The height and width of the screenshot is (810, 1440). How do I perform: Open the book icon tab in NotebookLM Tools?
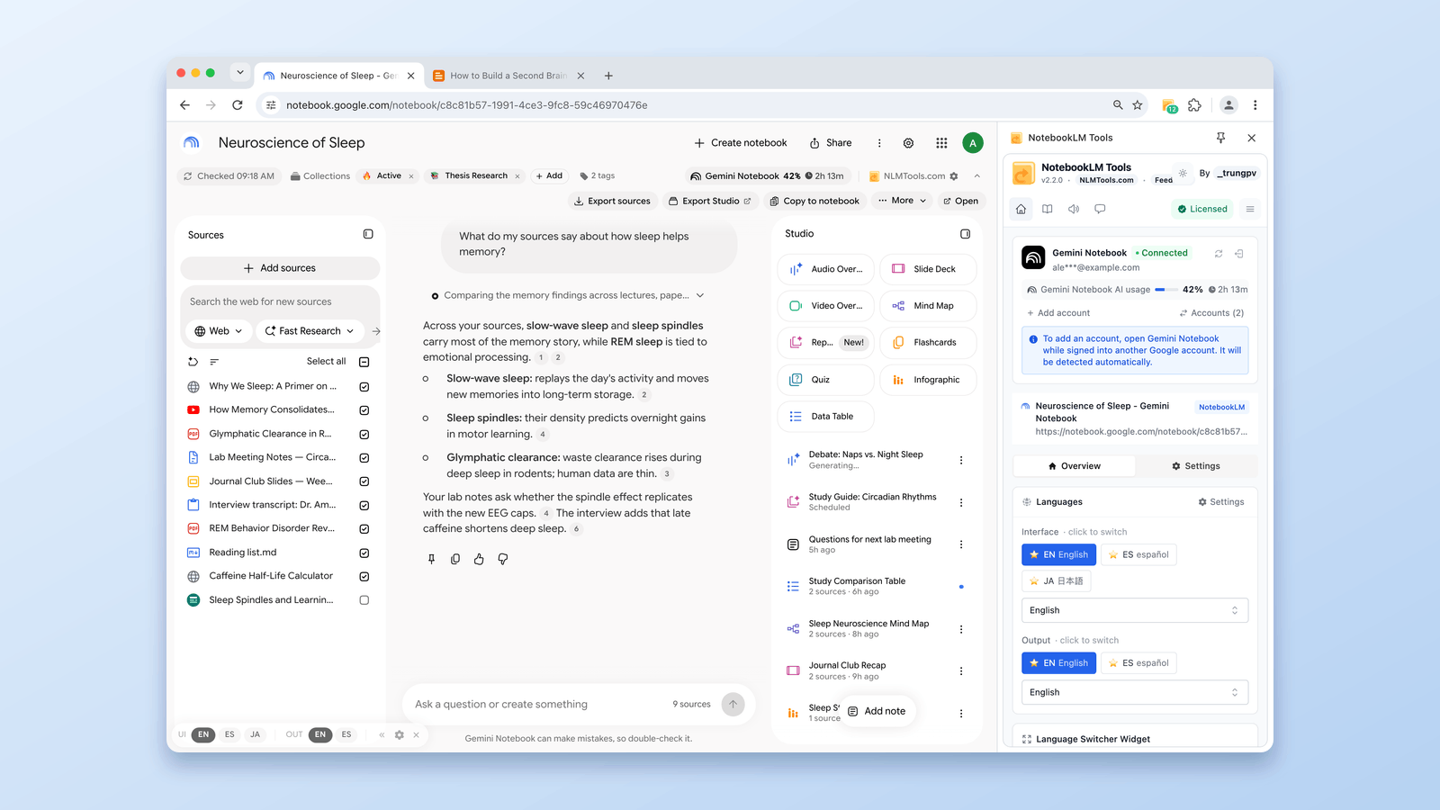(1048, 209)
